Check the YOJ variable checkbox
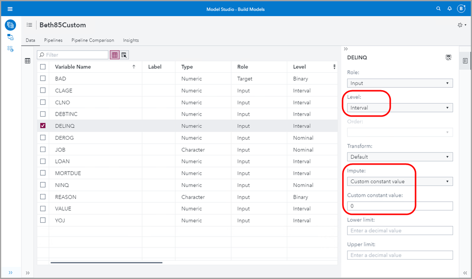472x279 pixels. click(x=43, y=220)
